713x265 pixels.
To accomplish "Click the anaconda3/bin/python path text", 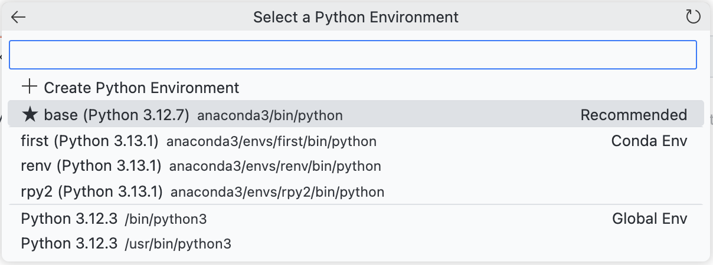I will pyautogui.click(x=270, y=115).
